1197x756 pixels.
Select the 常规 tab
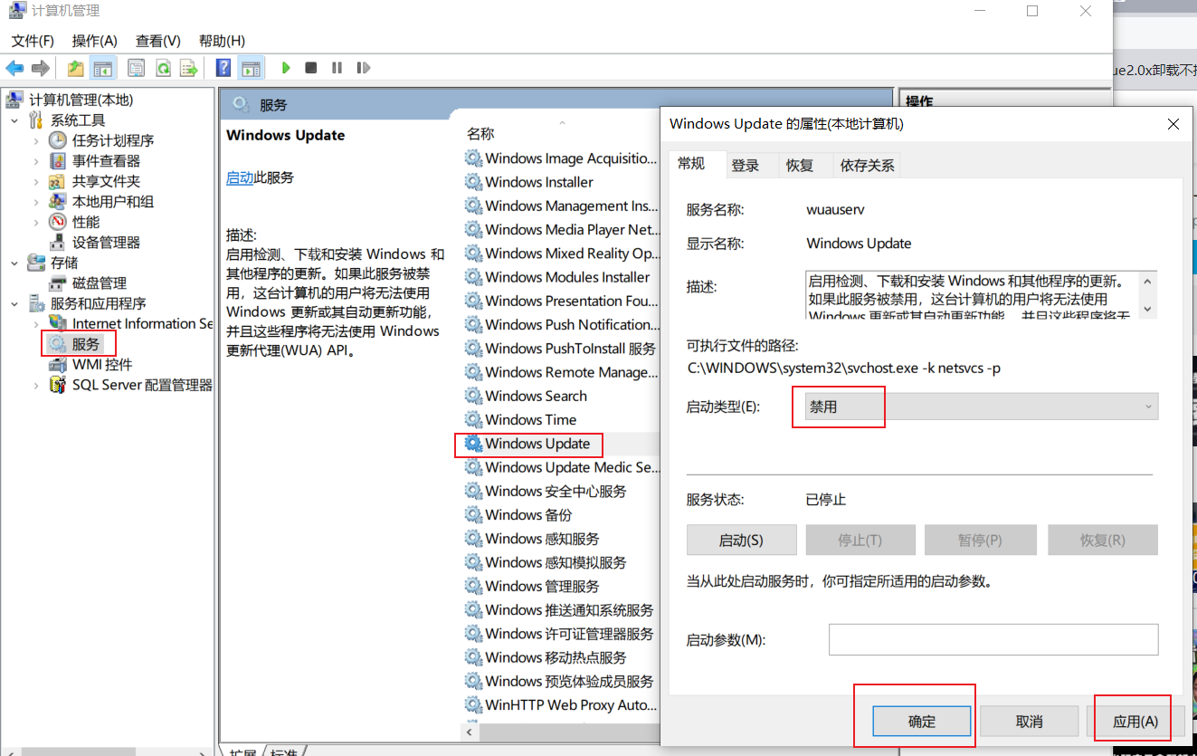690,164
